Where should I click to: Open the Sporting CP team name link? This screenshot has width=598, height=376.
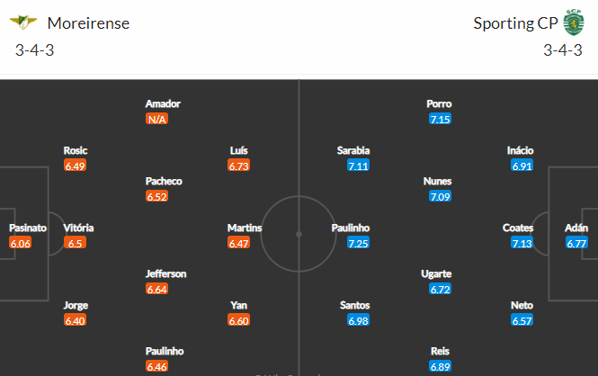click(x=515, y=23)
